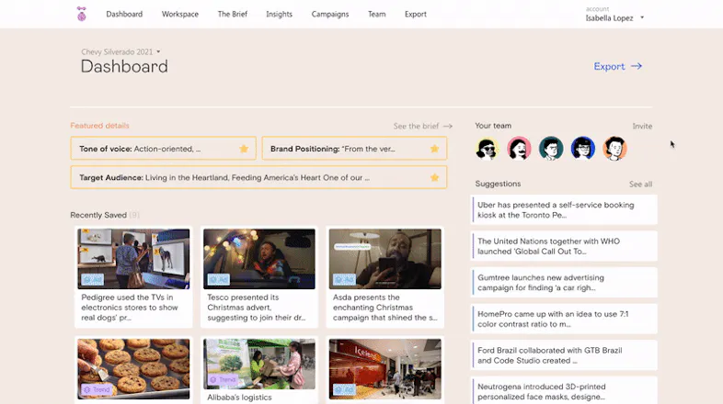Viewport: 723px width, 404px height.
Task: Open the Neutrogena 3D-printed masks suggestion
Action: [x=564, y=391]
